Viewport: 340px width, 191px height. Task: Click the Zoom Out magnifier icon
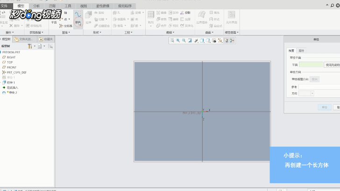[x=184, y=41]
